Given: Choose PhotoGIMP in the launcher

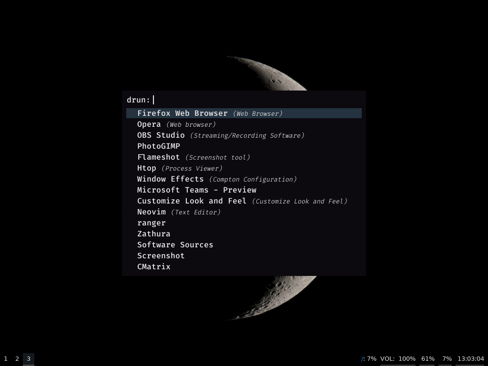Looking at the screenshot, I should (x=244, y=146).
